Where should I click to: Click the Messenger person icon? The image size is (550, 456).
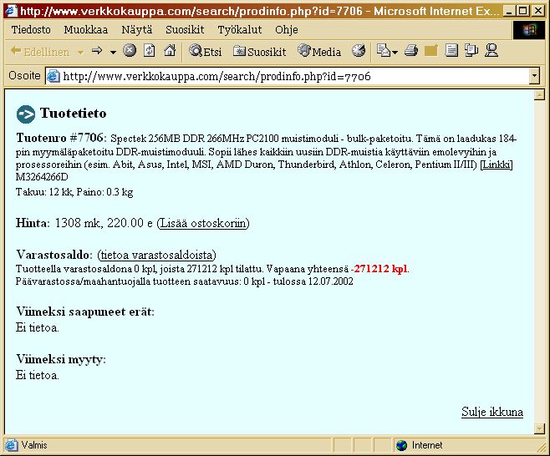pos(491,51)
